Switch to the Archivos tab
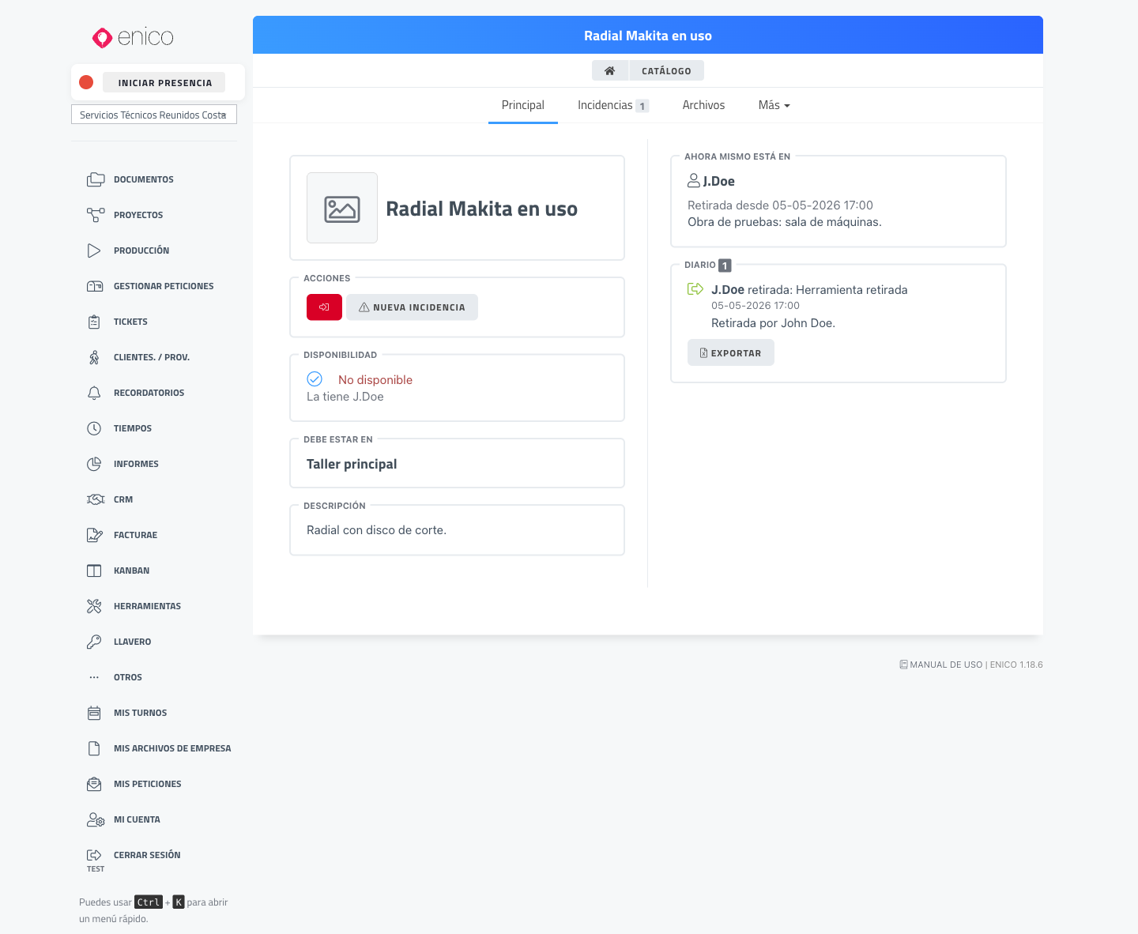Viewport: 1138px width, 934px height. click(703, 105)
